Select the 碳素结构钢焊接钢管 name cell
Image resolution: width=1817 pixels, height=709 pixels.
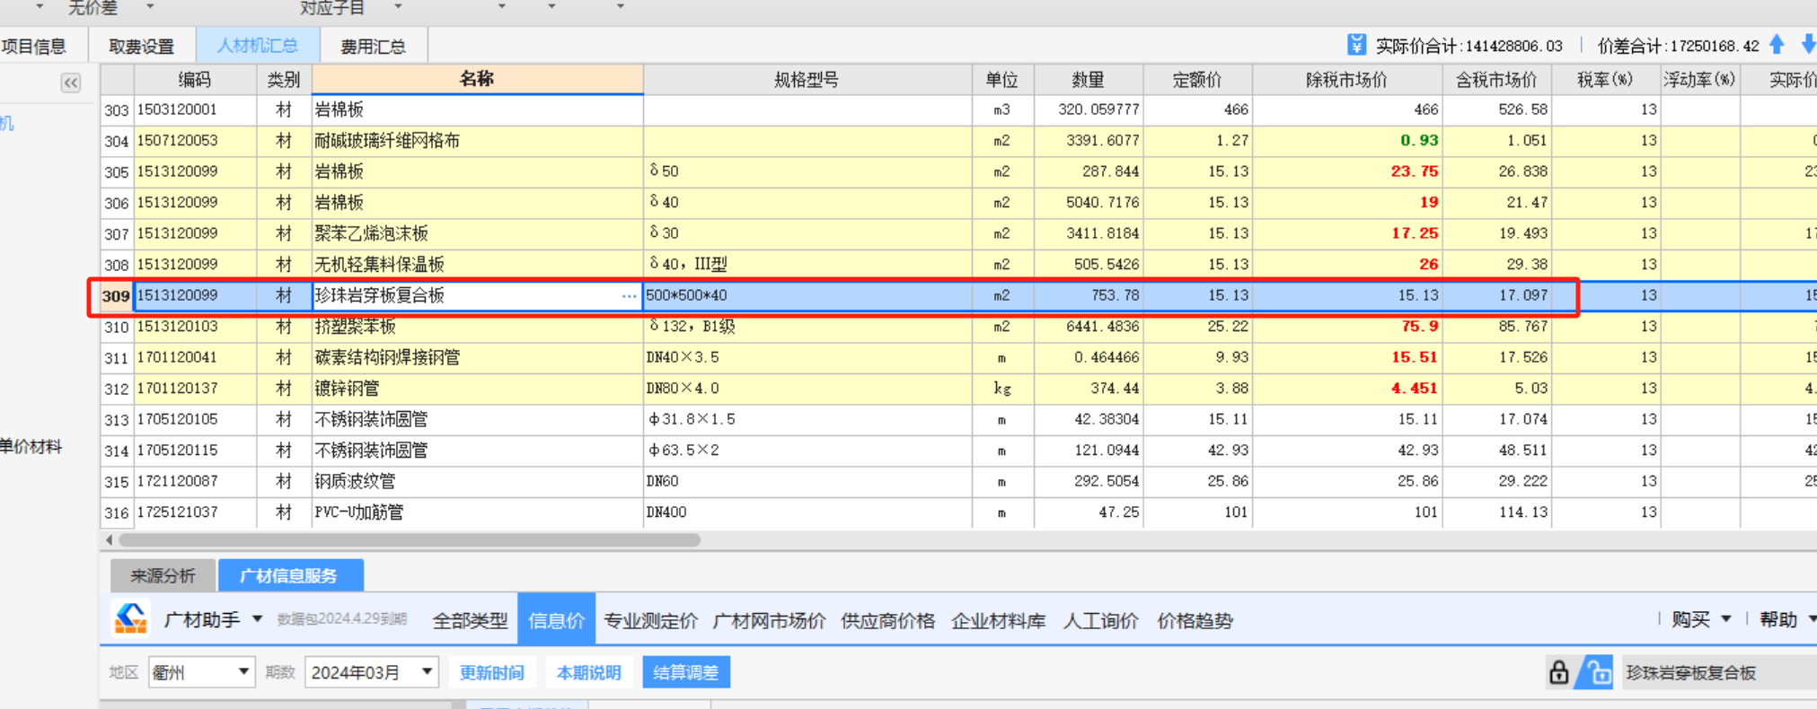[477, 357]
